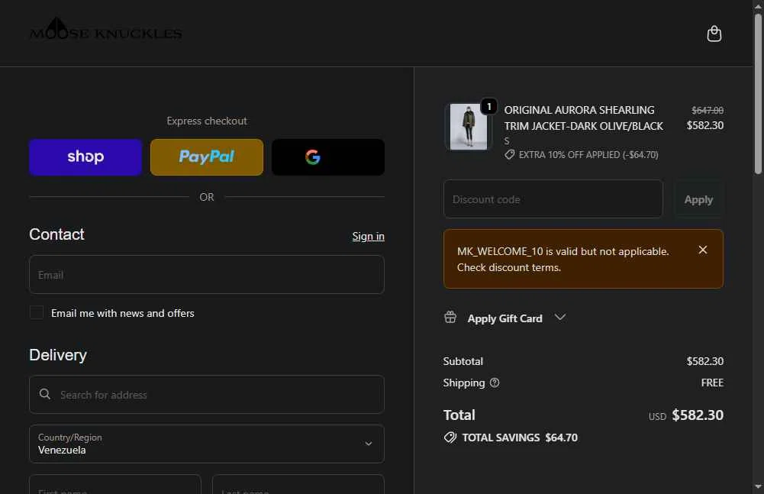Click the First name field
764x494 pixels.
pyautogui.click(x=115, y=484)
